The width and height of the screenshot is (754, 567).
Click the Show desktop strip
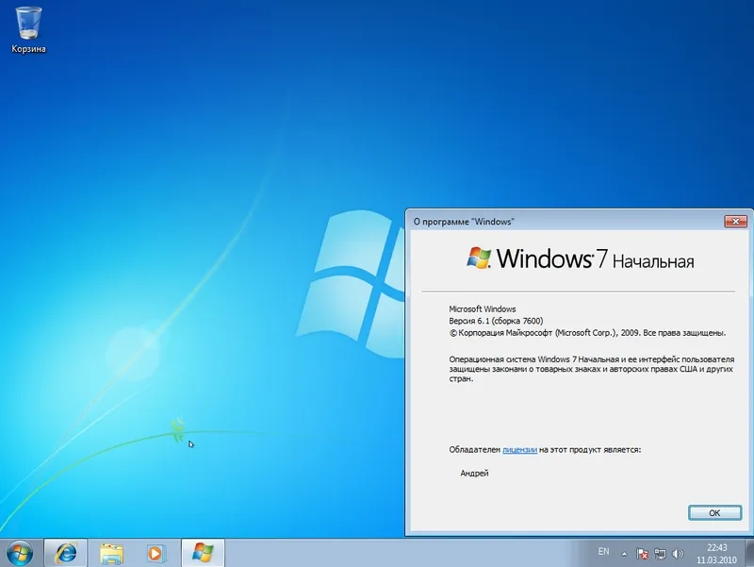749,553
